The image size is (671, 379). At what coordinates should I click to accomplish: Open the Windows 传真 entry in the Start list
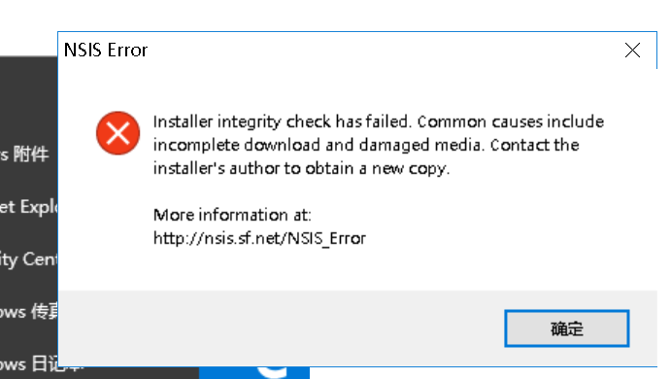29,312
